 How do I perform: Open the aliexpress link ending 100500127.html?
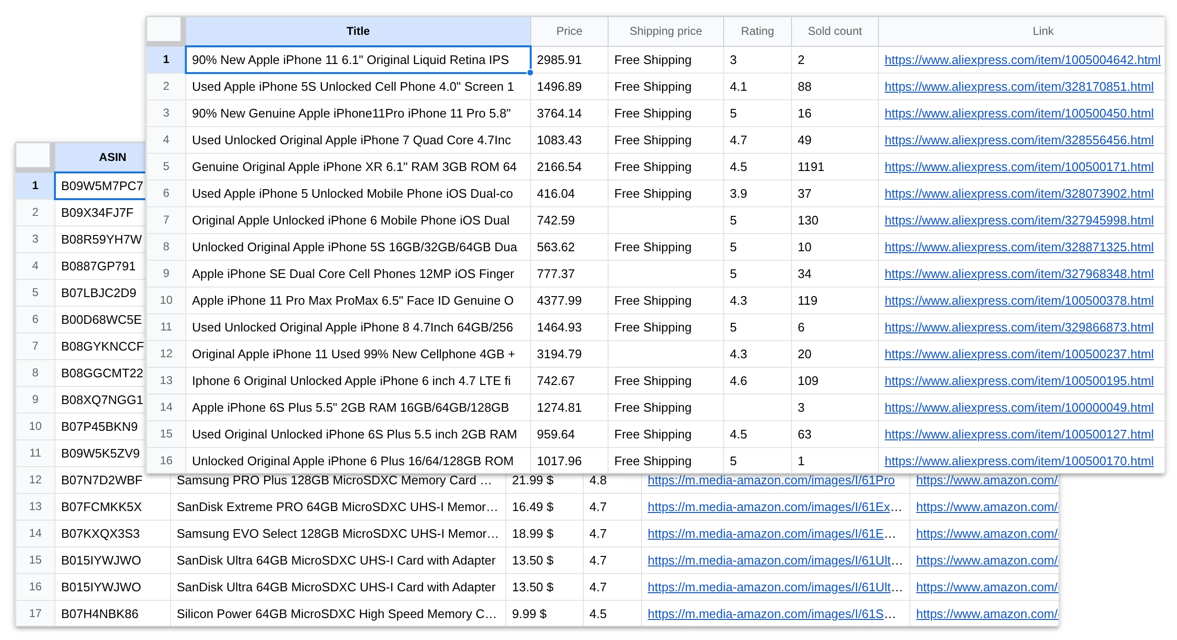coord(1019,434)
